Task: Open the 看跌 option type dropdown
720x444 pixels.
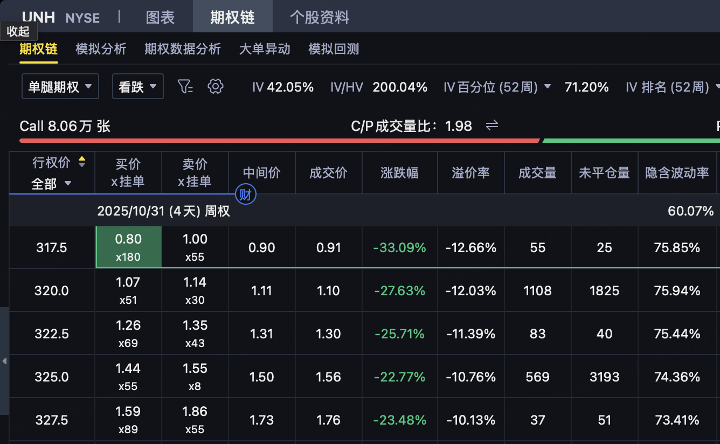Action: pyautogui.click(x=138, y=86)
